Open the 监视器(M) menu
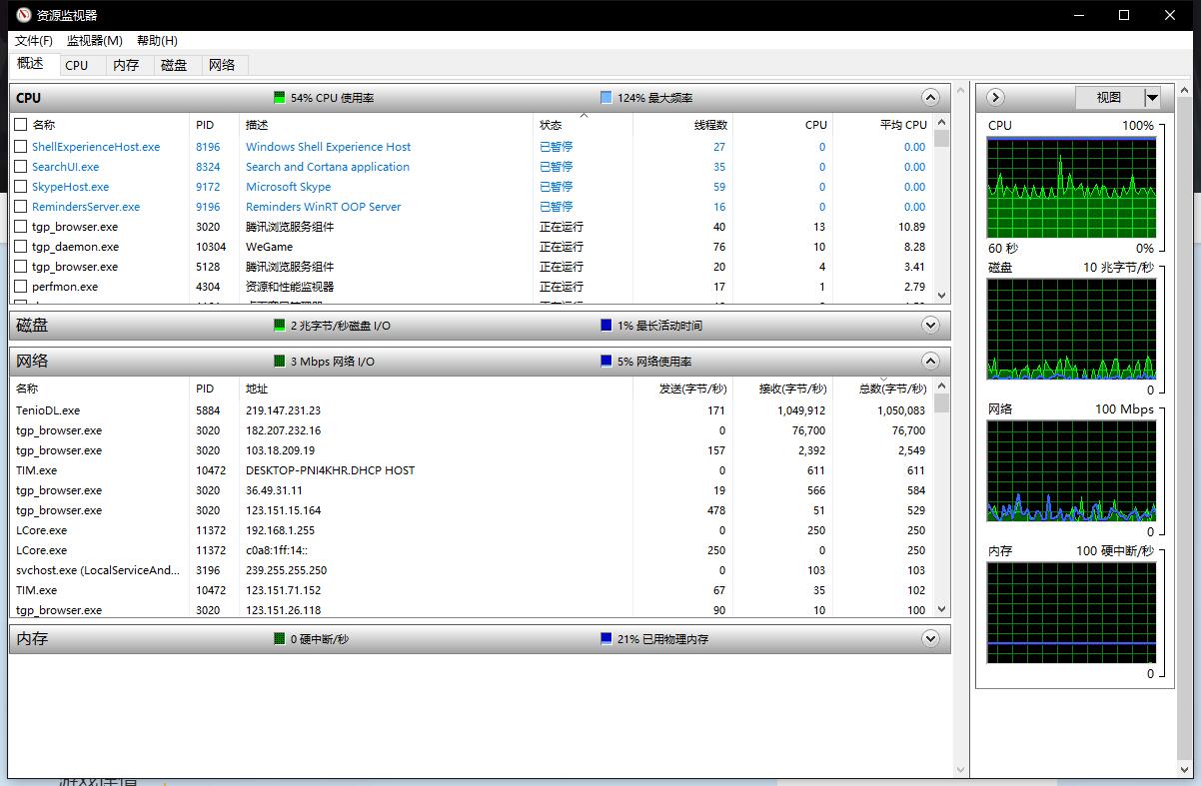This screenshot has width=1201, height=786. point(94,41)
